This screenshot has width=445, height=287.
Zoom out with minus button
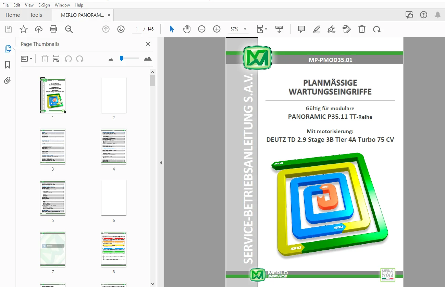(202, 29)
